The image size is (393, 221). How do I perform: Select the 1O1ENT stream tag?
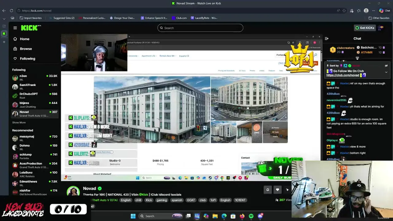240,200
